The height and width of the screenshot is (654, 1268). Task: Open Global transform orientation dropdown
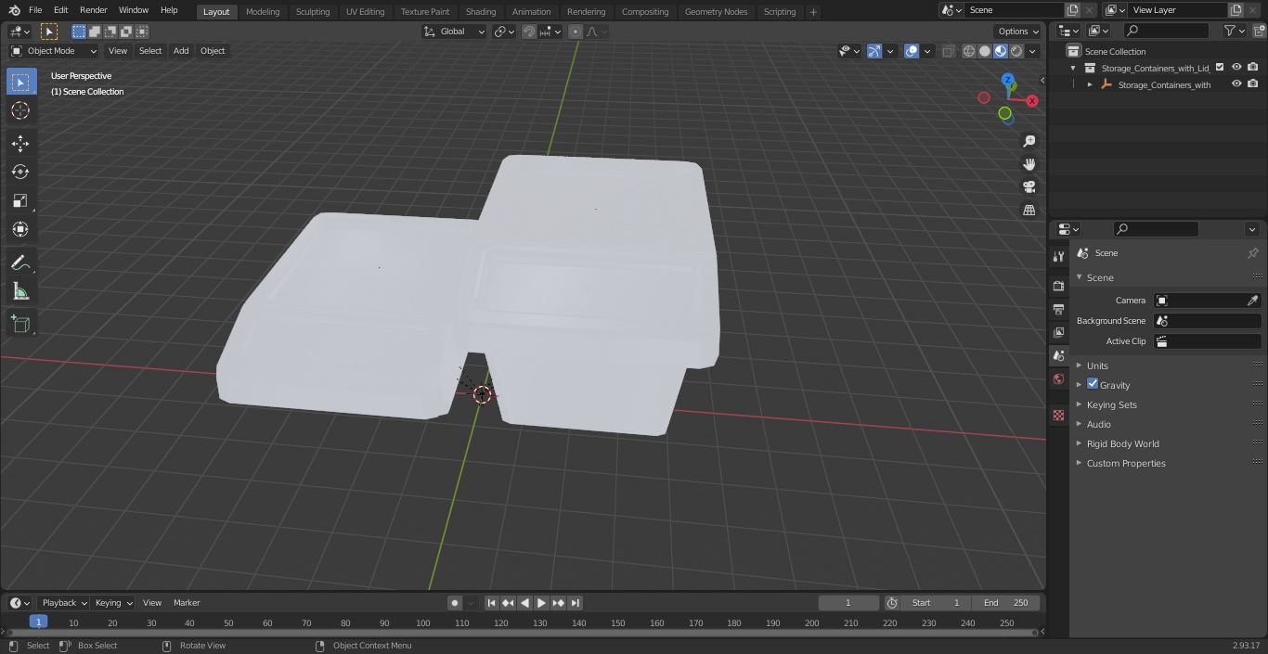(x=455, y=32)
